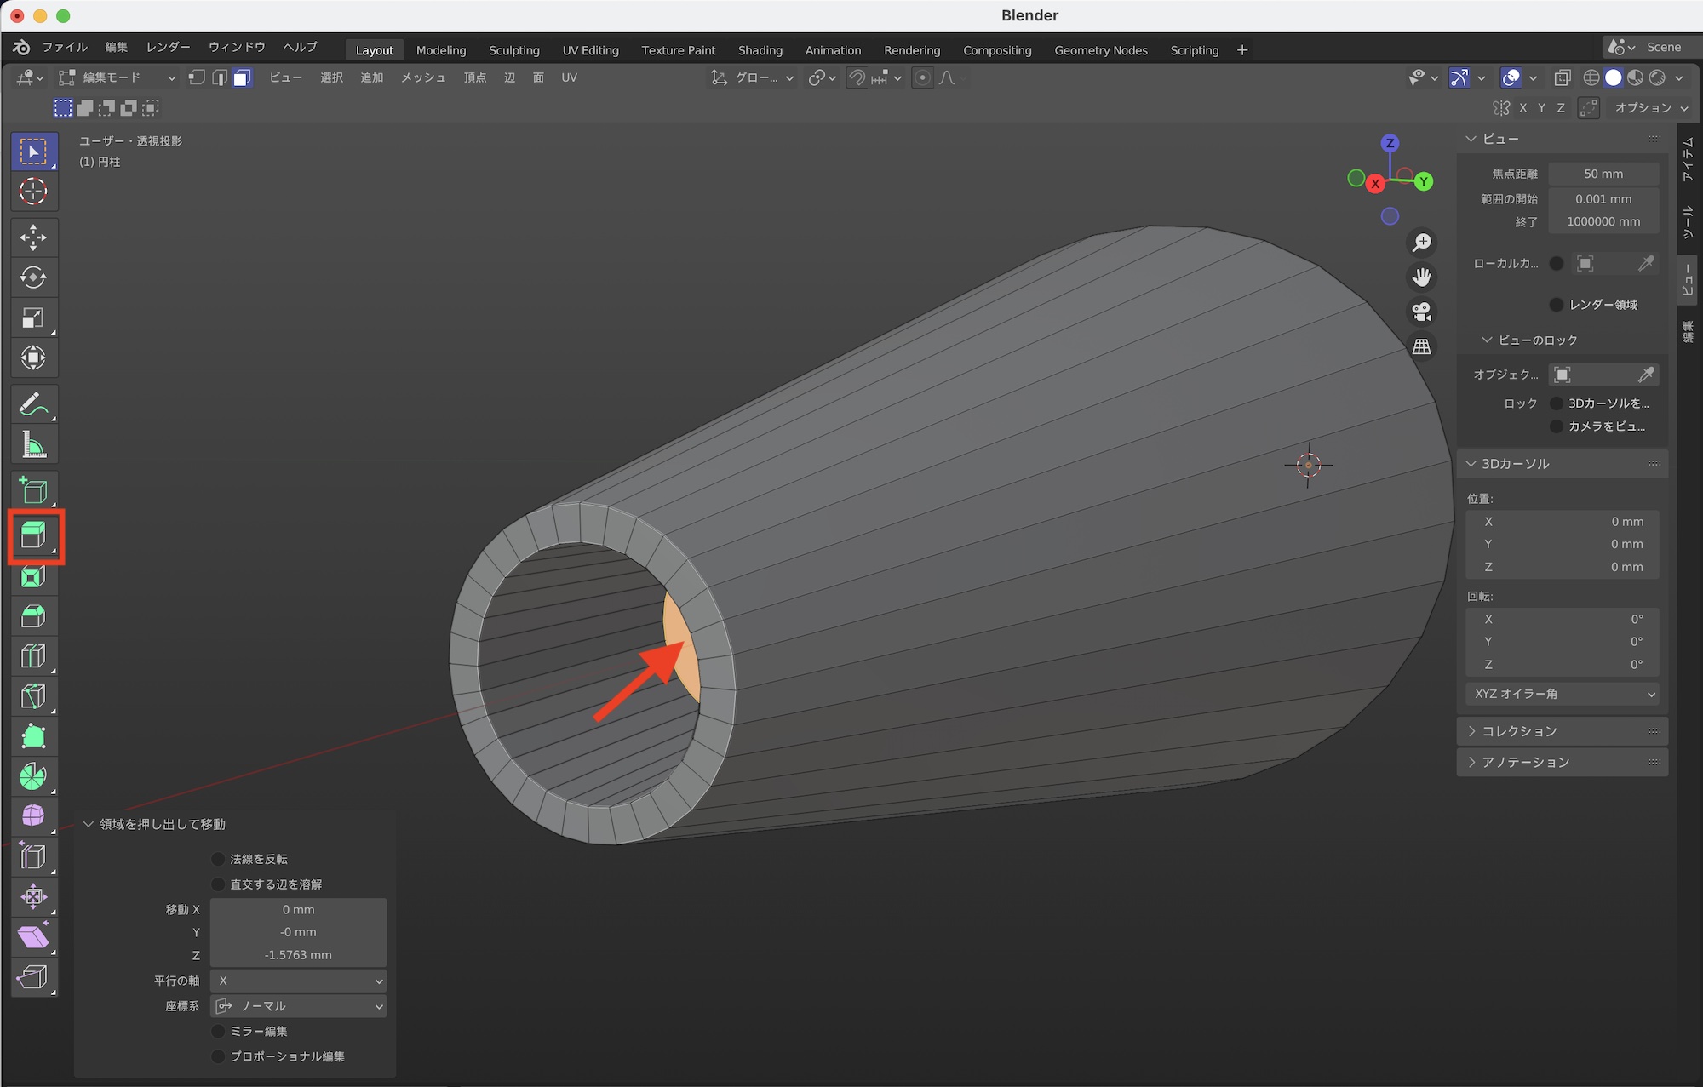Open the オプション button in header
This screenshot has height=1087, width=1703.
pyautogui.click(x=1649, y=108)
